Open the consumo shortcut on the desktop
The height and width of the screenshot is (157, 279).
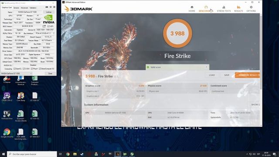(x=21, y=80)
